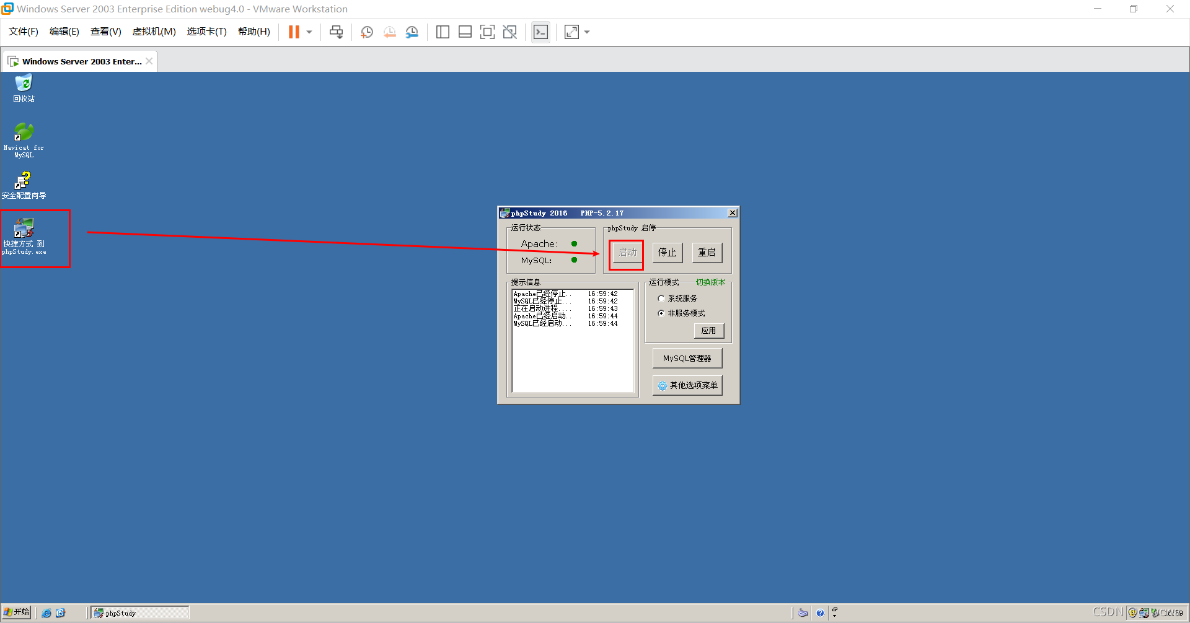Switch to Unity mode icon
1190x623 pixels.
509,32
